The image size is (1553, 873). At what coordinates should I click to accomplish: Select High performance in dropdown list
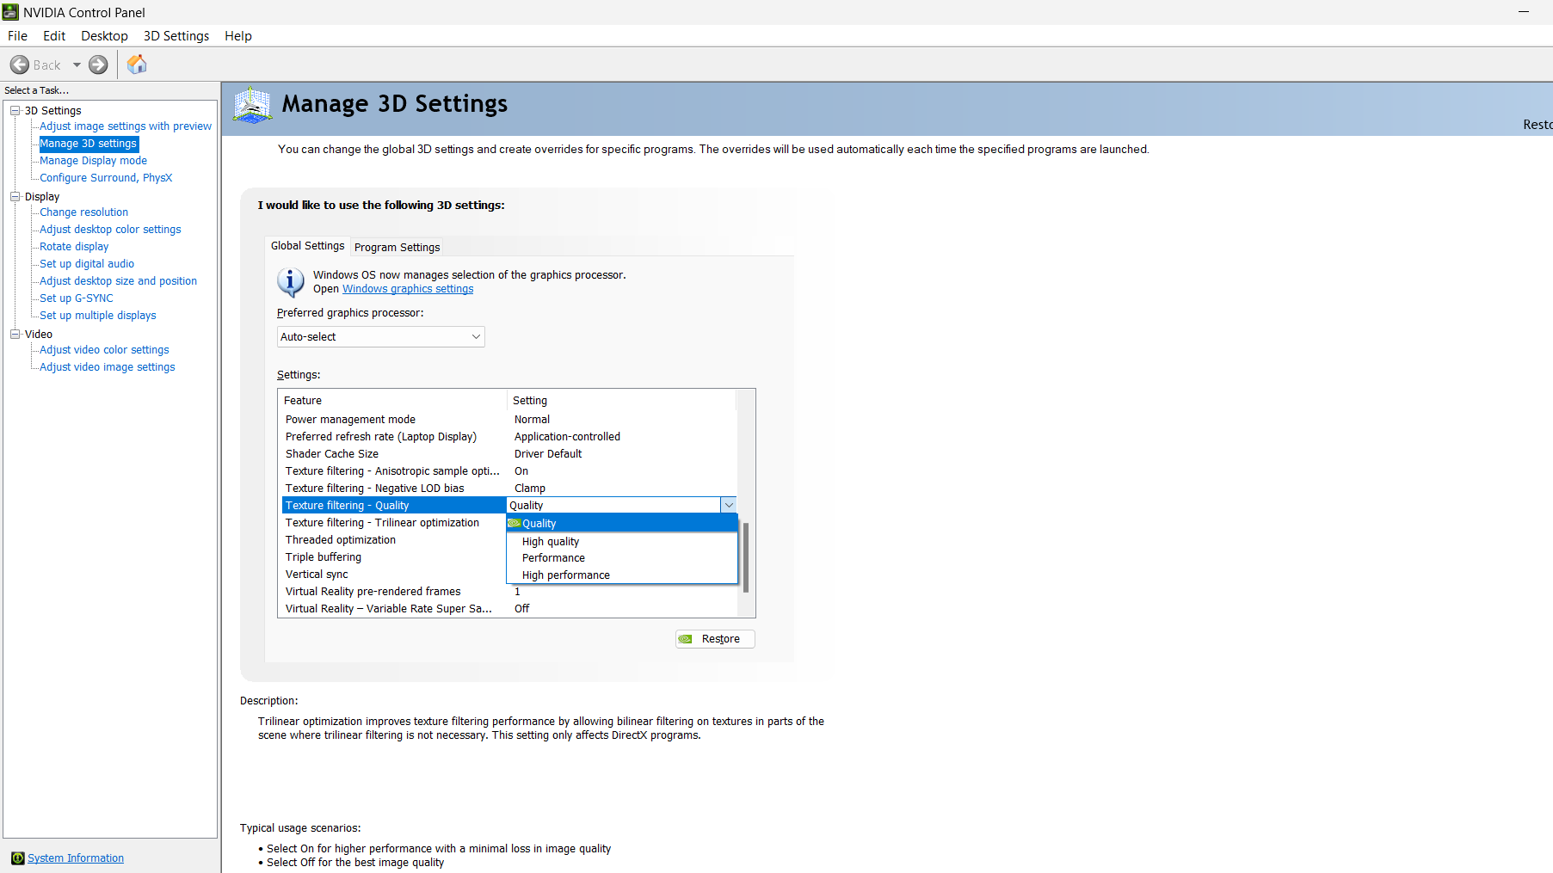(x=622, y=575)
